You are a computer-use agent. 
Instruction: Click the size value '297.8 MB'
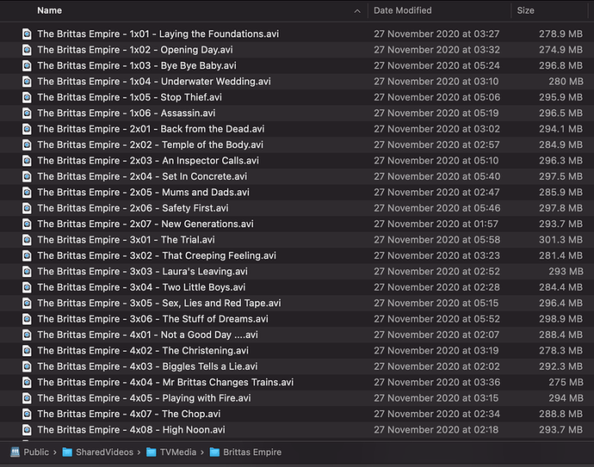tap(560, 208)
